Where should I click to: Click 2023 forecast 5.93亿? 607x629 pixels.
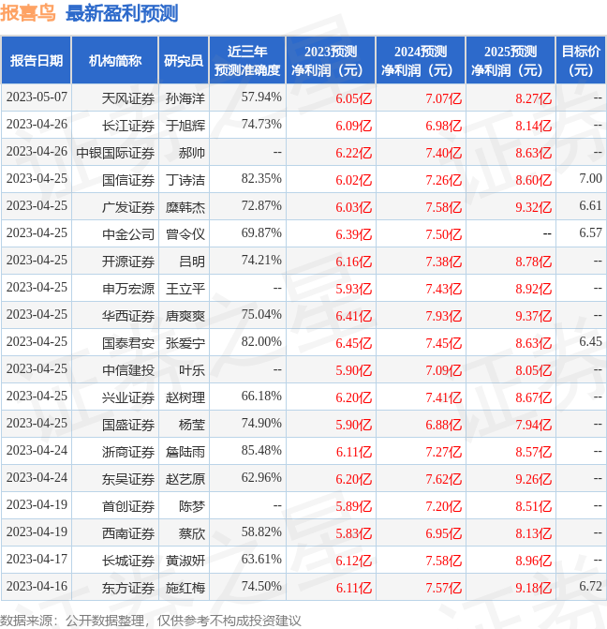tap(354, 289)
